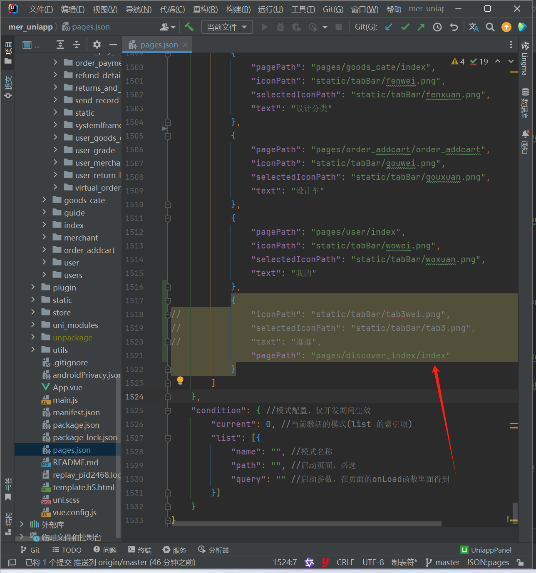Click the green hammer build icon
This screenshot has height=573, width=536.
(x=189, y=27)
